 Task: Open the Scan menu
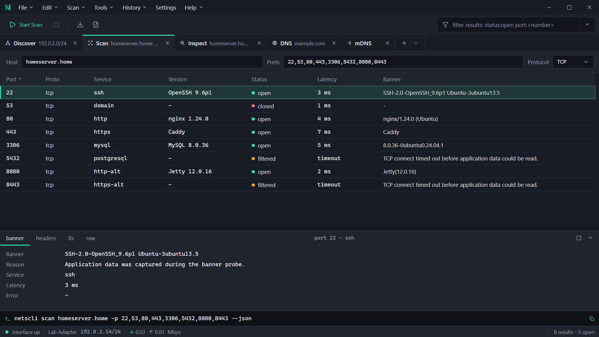(x=76, y=7)
